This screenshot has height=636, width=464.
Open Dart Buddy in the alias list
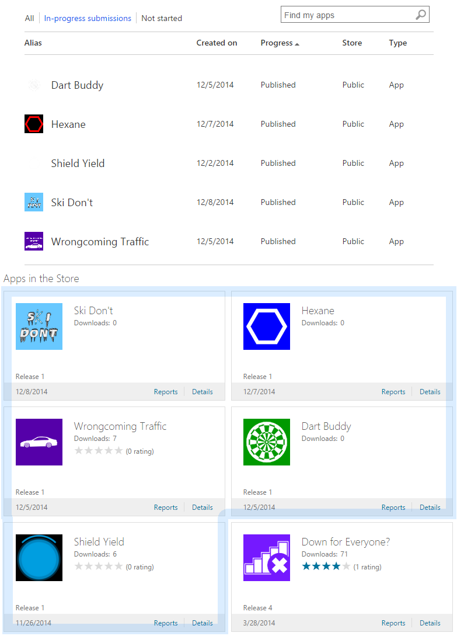point(78,85)
